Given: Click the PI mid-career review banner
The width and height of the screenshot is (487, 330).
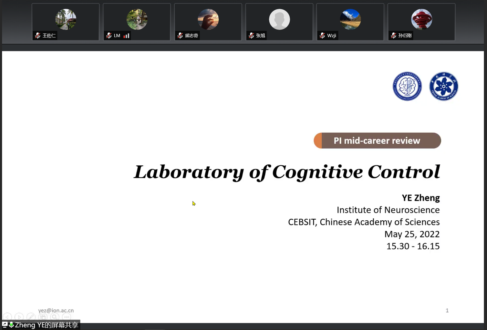Looking at the screenshot, I should pos(377,141).
